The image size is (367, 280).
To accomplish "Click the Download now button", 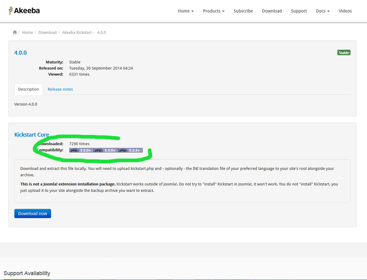I will click(x=32, y=214).
